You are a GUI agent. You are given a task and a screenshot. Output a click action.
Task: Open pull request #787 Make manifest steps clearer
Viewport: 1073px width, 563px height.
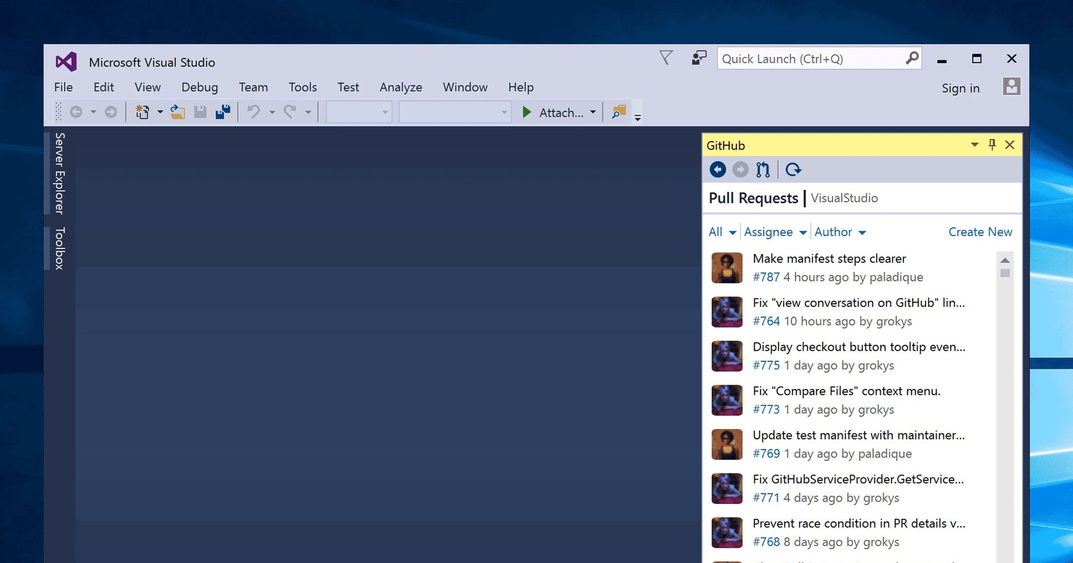(829, 258)
